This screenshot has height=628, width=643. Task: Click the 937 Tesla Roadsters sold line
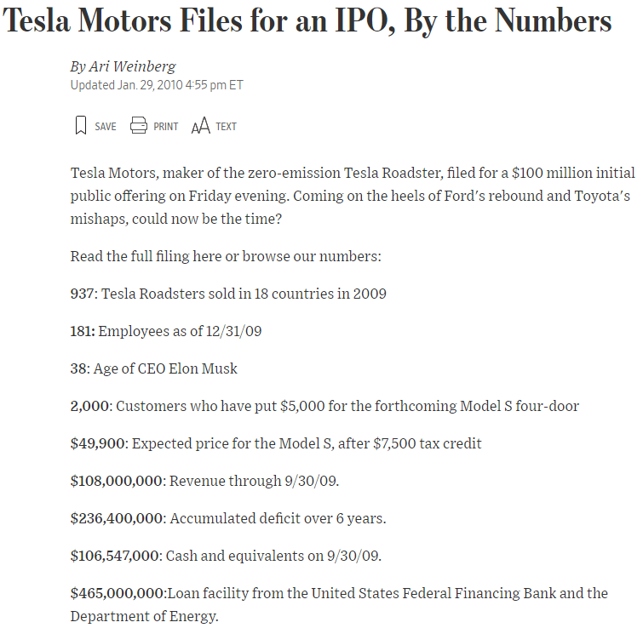pyautogui.click(x=228, y=294)
